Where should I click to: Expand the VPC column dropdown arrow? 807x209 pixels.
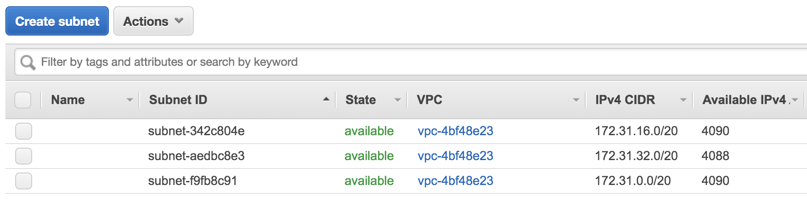(576, 100)
